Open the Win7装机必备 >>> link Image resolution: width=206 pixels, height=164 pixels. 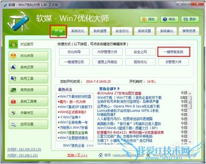78,145
